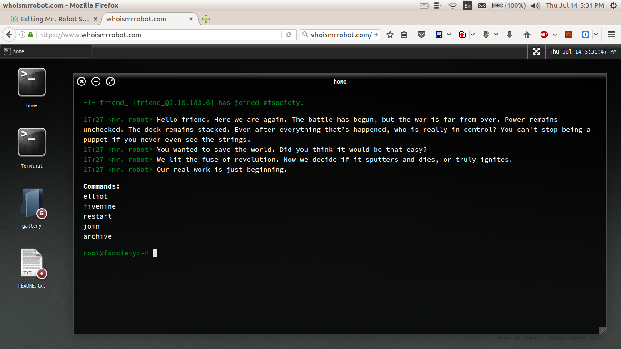621x349 pixels.
Task: Open Terms of Service link
Action: 520,339
